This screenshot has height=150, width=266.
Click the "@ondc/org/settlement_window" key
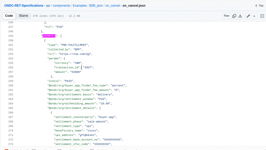tap(71, 99)
